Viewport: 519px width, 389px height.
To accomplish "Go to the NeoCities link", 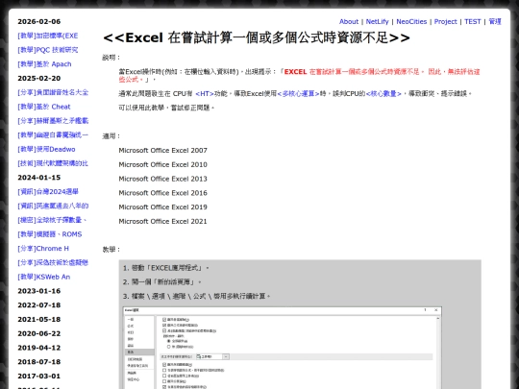I will [x=411, y=21].
